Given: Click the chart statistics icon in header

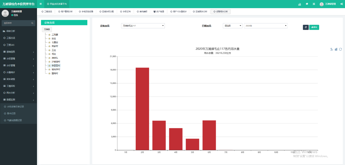Looking at the screenshot, I should click(x=300, y=4).
